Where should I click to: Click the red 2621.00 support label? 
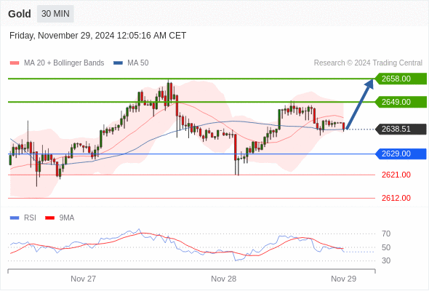(396, 175)
